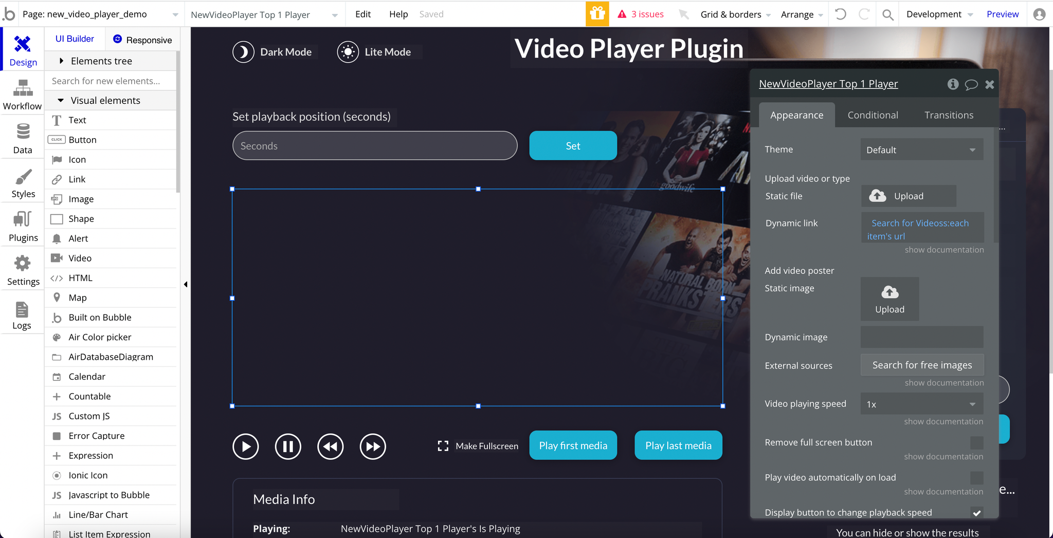Switch to the Conditional tab
Screen dimensions: 1053x538
[x=873, y=115]
